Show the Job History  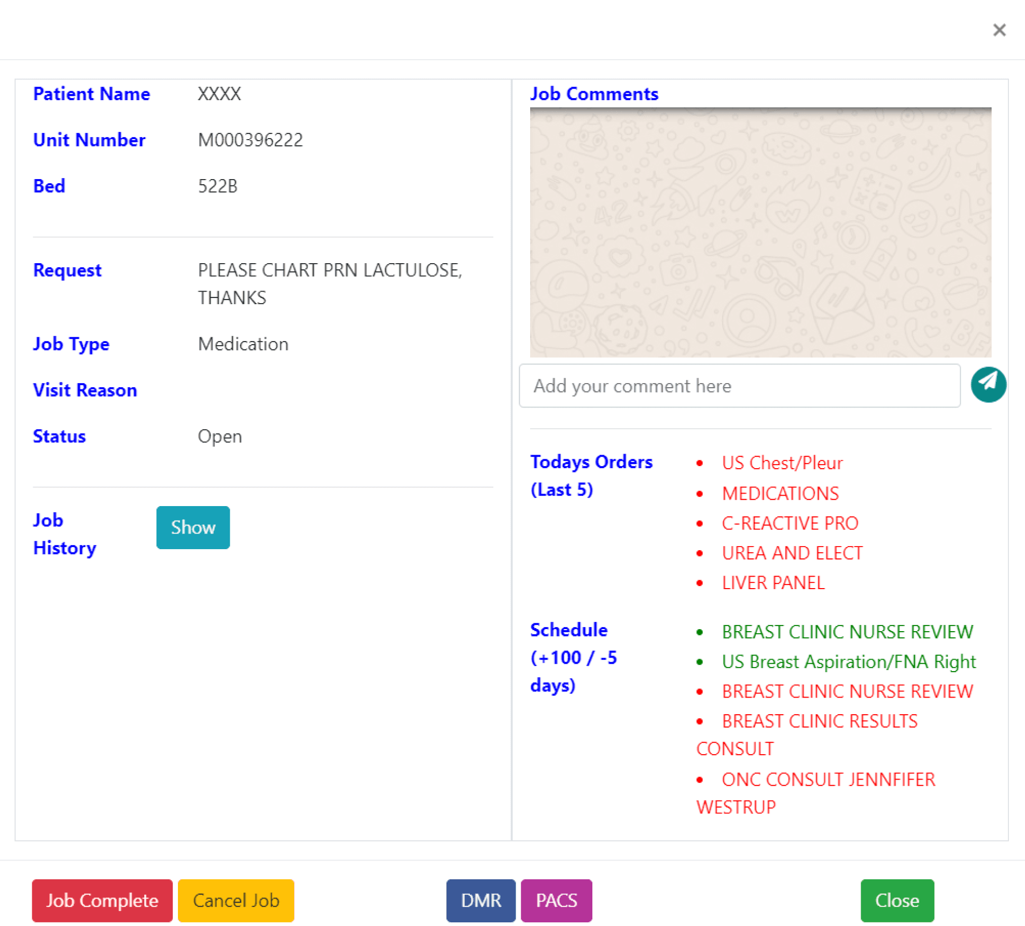pyautogui.click(x=192, y=527)
